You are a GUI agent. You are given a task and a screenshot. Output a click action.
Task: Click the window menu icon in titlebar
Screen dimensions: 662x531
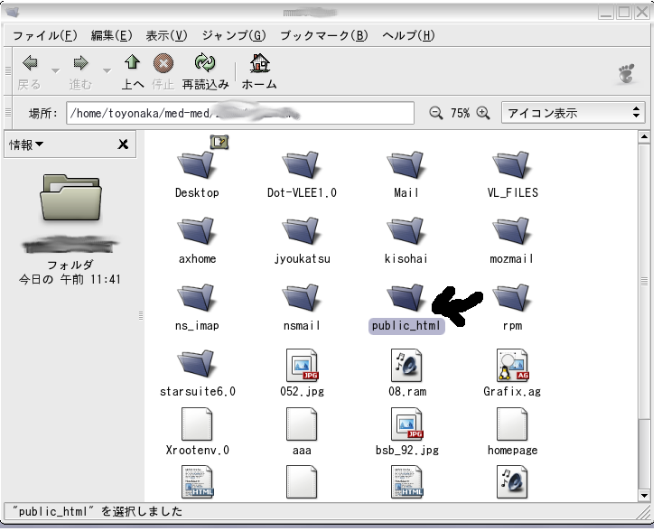pos(13,12)
